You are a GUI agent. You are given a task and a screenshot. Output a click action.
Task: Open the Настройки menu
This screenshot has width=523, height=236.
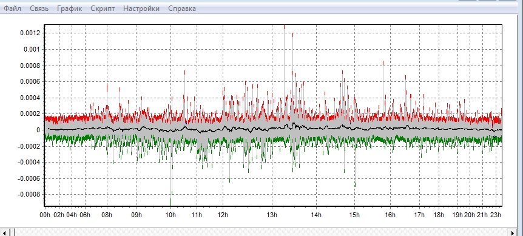tap(141, 8)
